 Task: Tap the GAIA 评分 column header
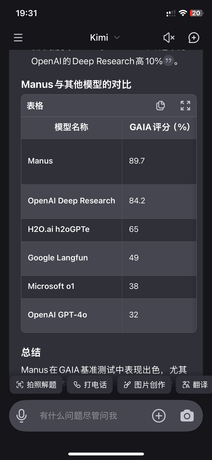click(160, 127)
